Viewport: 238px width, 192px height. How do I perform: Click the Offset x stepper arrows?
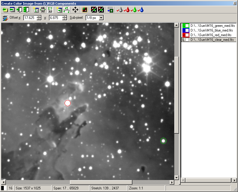pyautogui.click(x=39, y=18)
